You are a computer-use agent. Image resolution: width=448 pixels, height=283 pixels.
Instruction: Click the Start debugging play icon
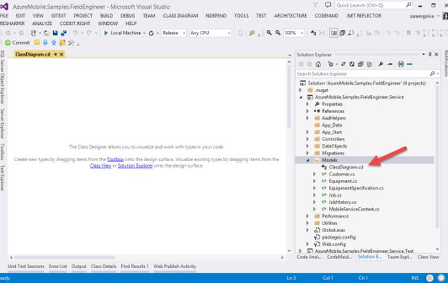105,32
